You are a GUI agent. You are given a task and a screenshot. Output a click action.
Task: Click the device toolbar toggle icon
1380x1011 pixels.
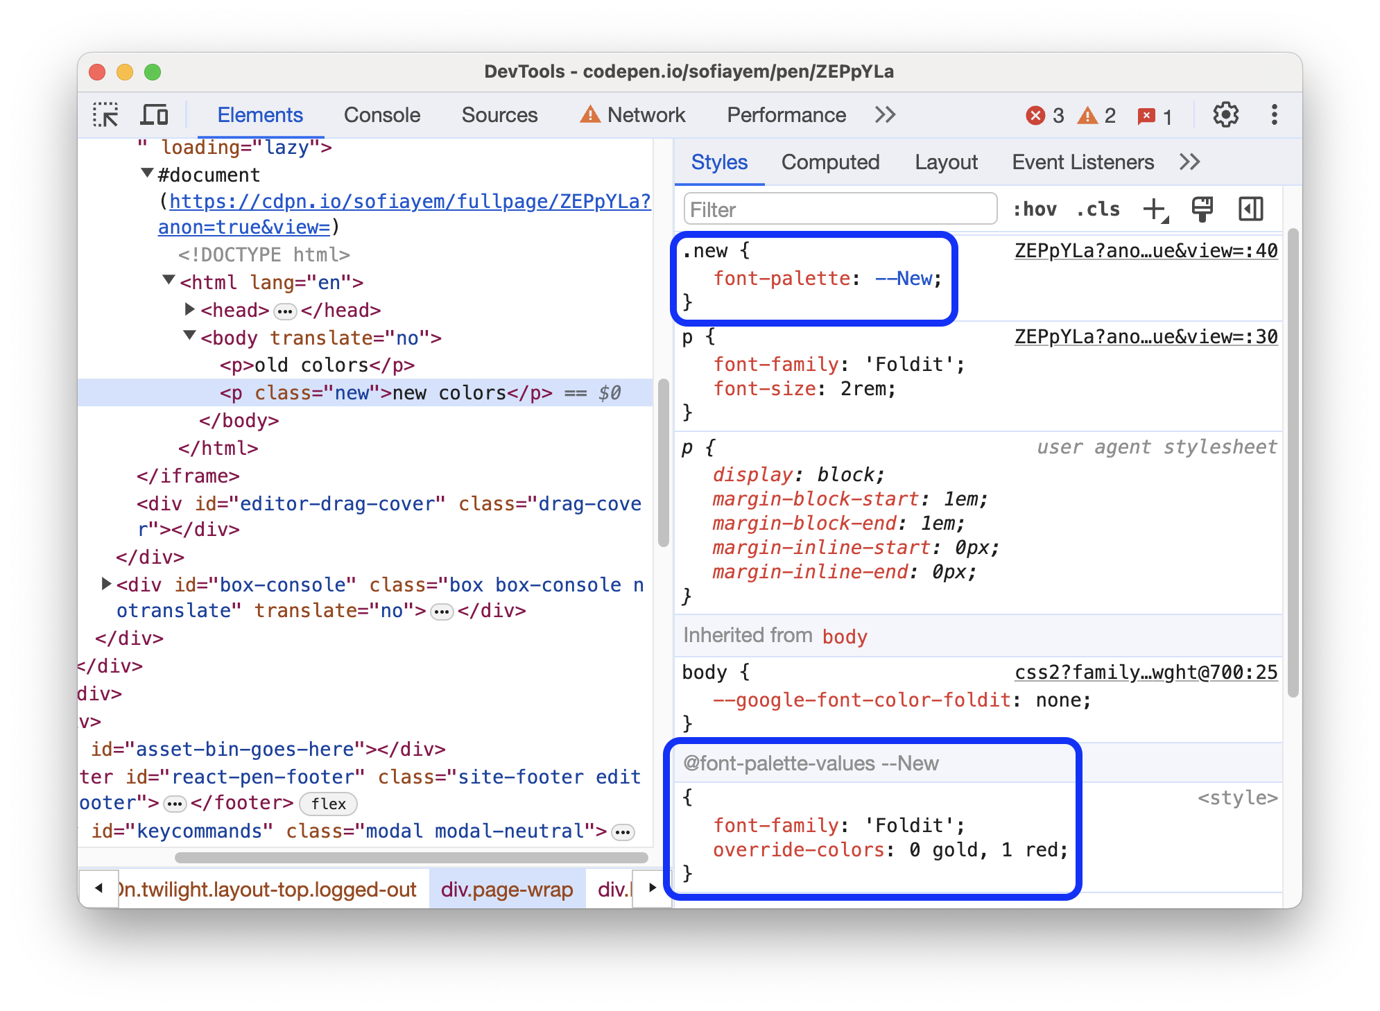click(157, 116)
